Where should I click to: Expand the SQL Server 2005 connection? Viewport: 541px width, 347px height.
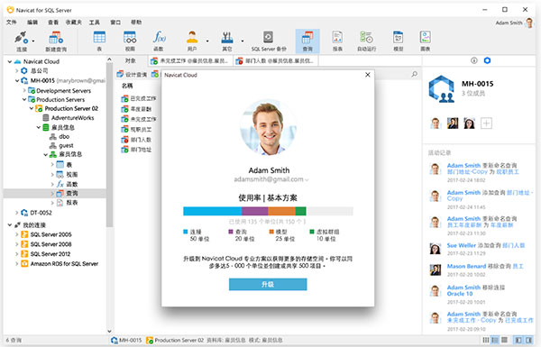point(16,234)
